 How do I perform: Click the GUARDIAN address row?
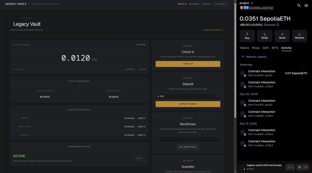pyautogui.click(x=79, y=135)
